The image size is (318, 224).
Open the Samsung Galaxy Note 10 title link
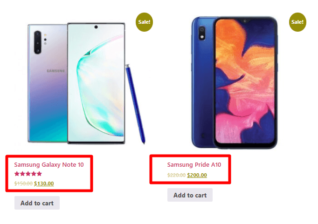pyautogui.click(x=49, y=165)
